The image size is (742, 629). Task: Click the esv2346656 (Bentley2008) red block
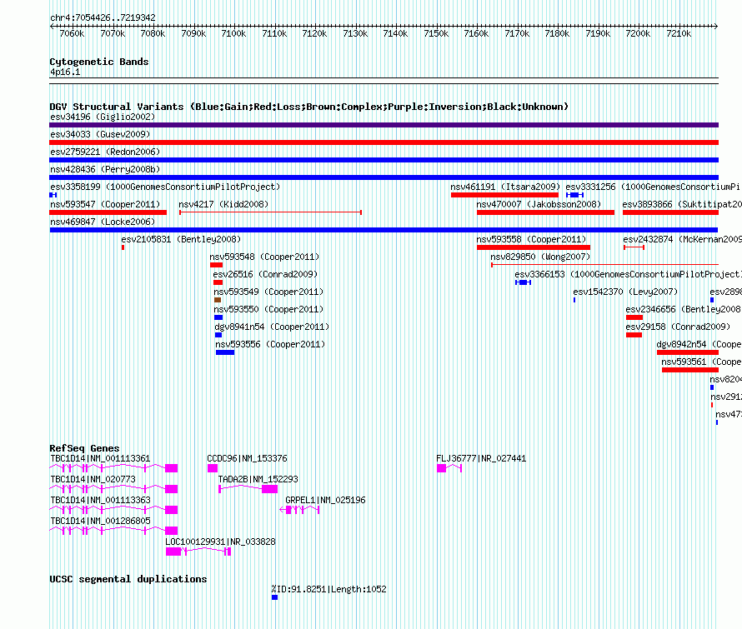click(x=634, y=317)
